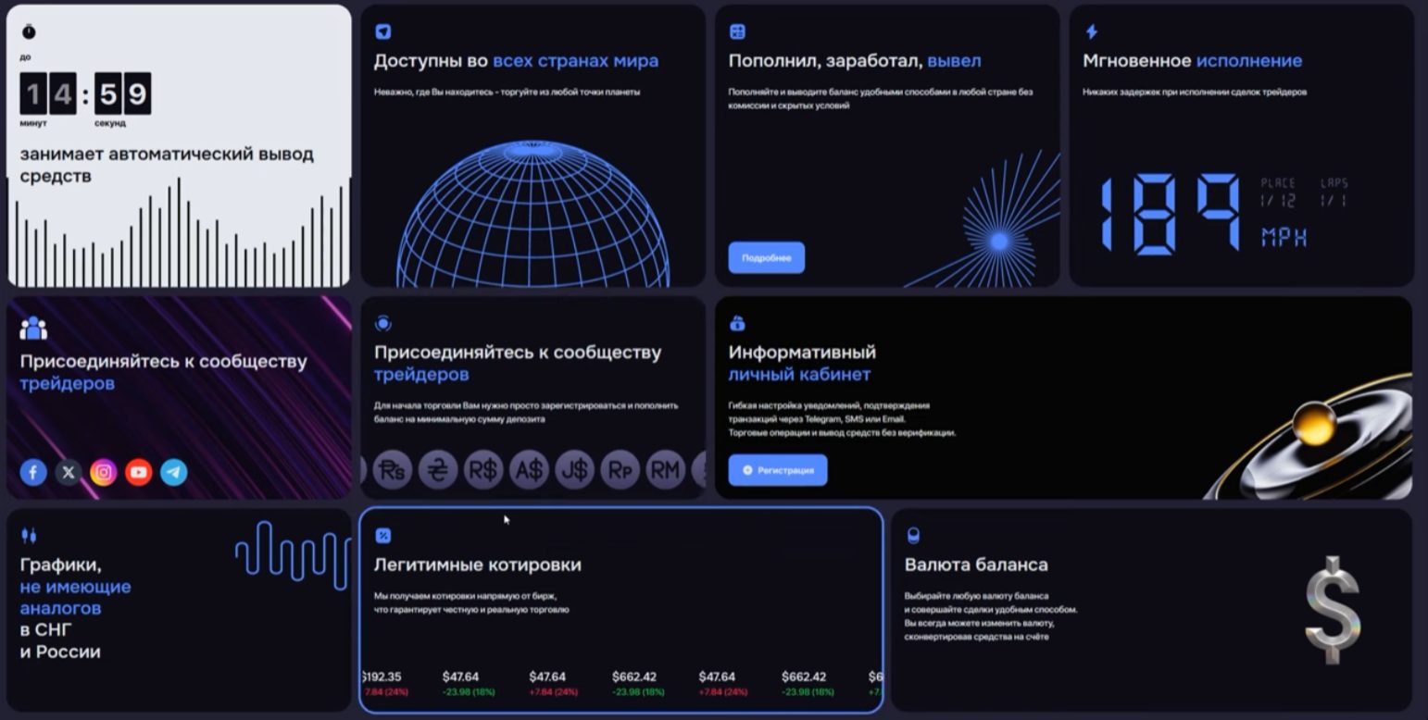
Task: Select the RM currency coin
Action: click(x=665, y=471)
